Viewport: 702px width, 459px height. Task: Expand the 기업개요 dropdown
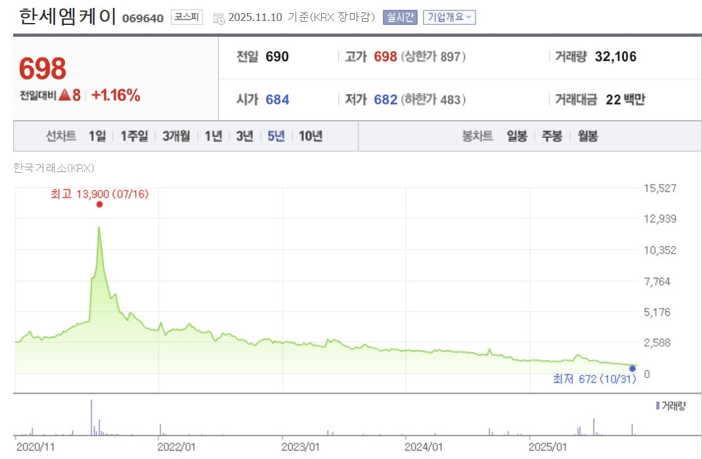pos(449,17)
